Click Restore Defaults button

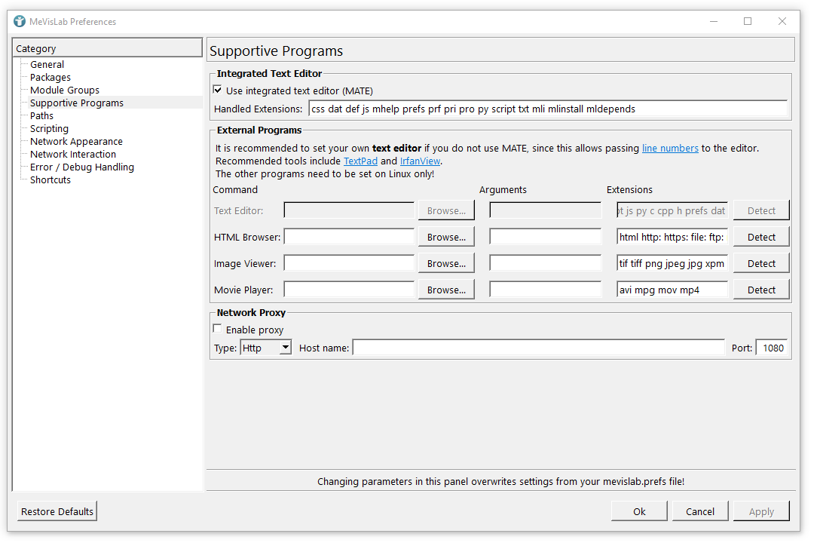tap(57, 511)
